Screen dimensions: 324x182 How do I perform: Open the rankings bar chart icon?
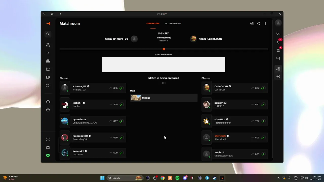click(x=48, y=61)
